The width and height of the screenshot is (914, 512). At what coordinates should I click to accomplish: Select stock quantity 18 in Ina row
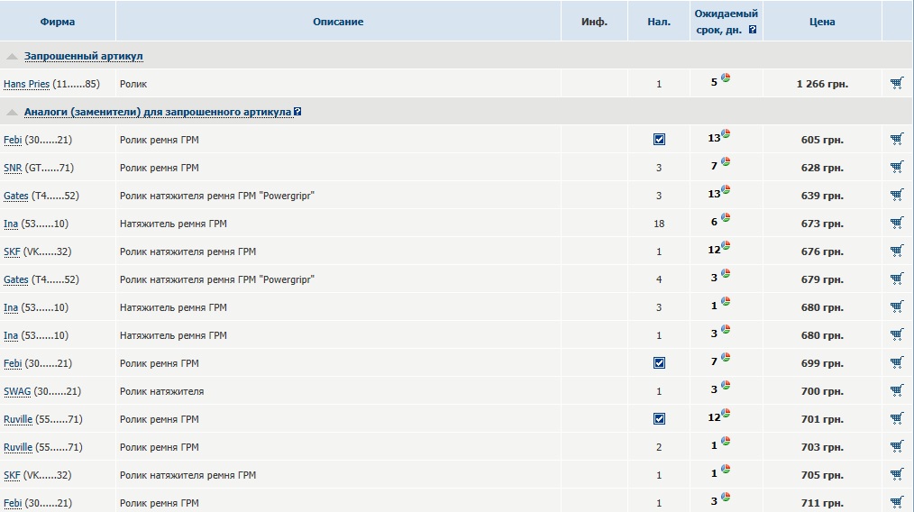click(x=659, y=224)
